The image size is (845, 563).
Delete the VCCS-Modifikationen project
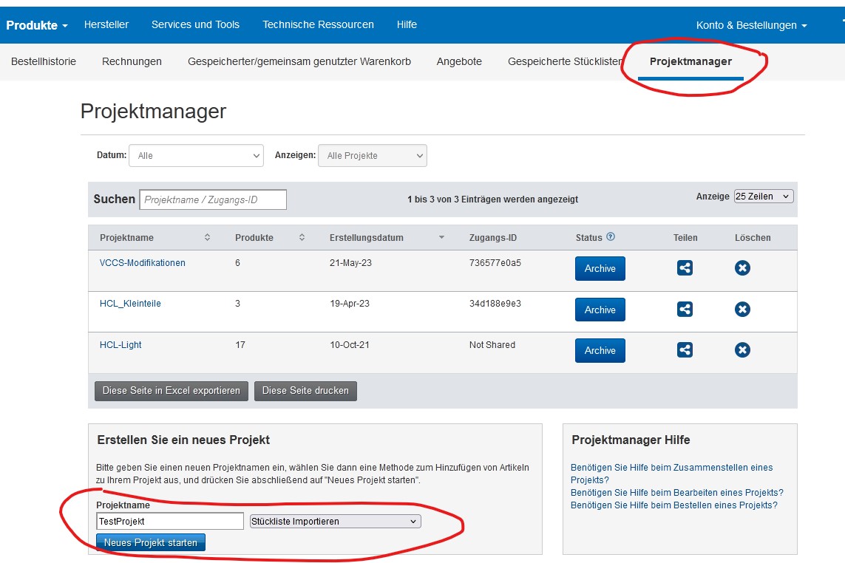[742, 268]
